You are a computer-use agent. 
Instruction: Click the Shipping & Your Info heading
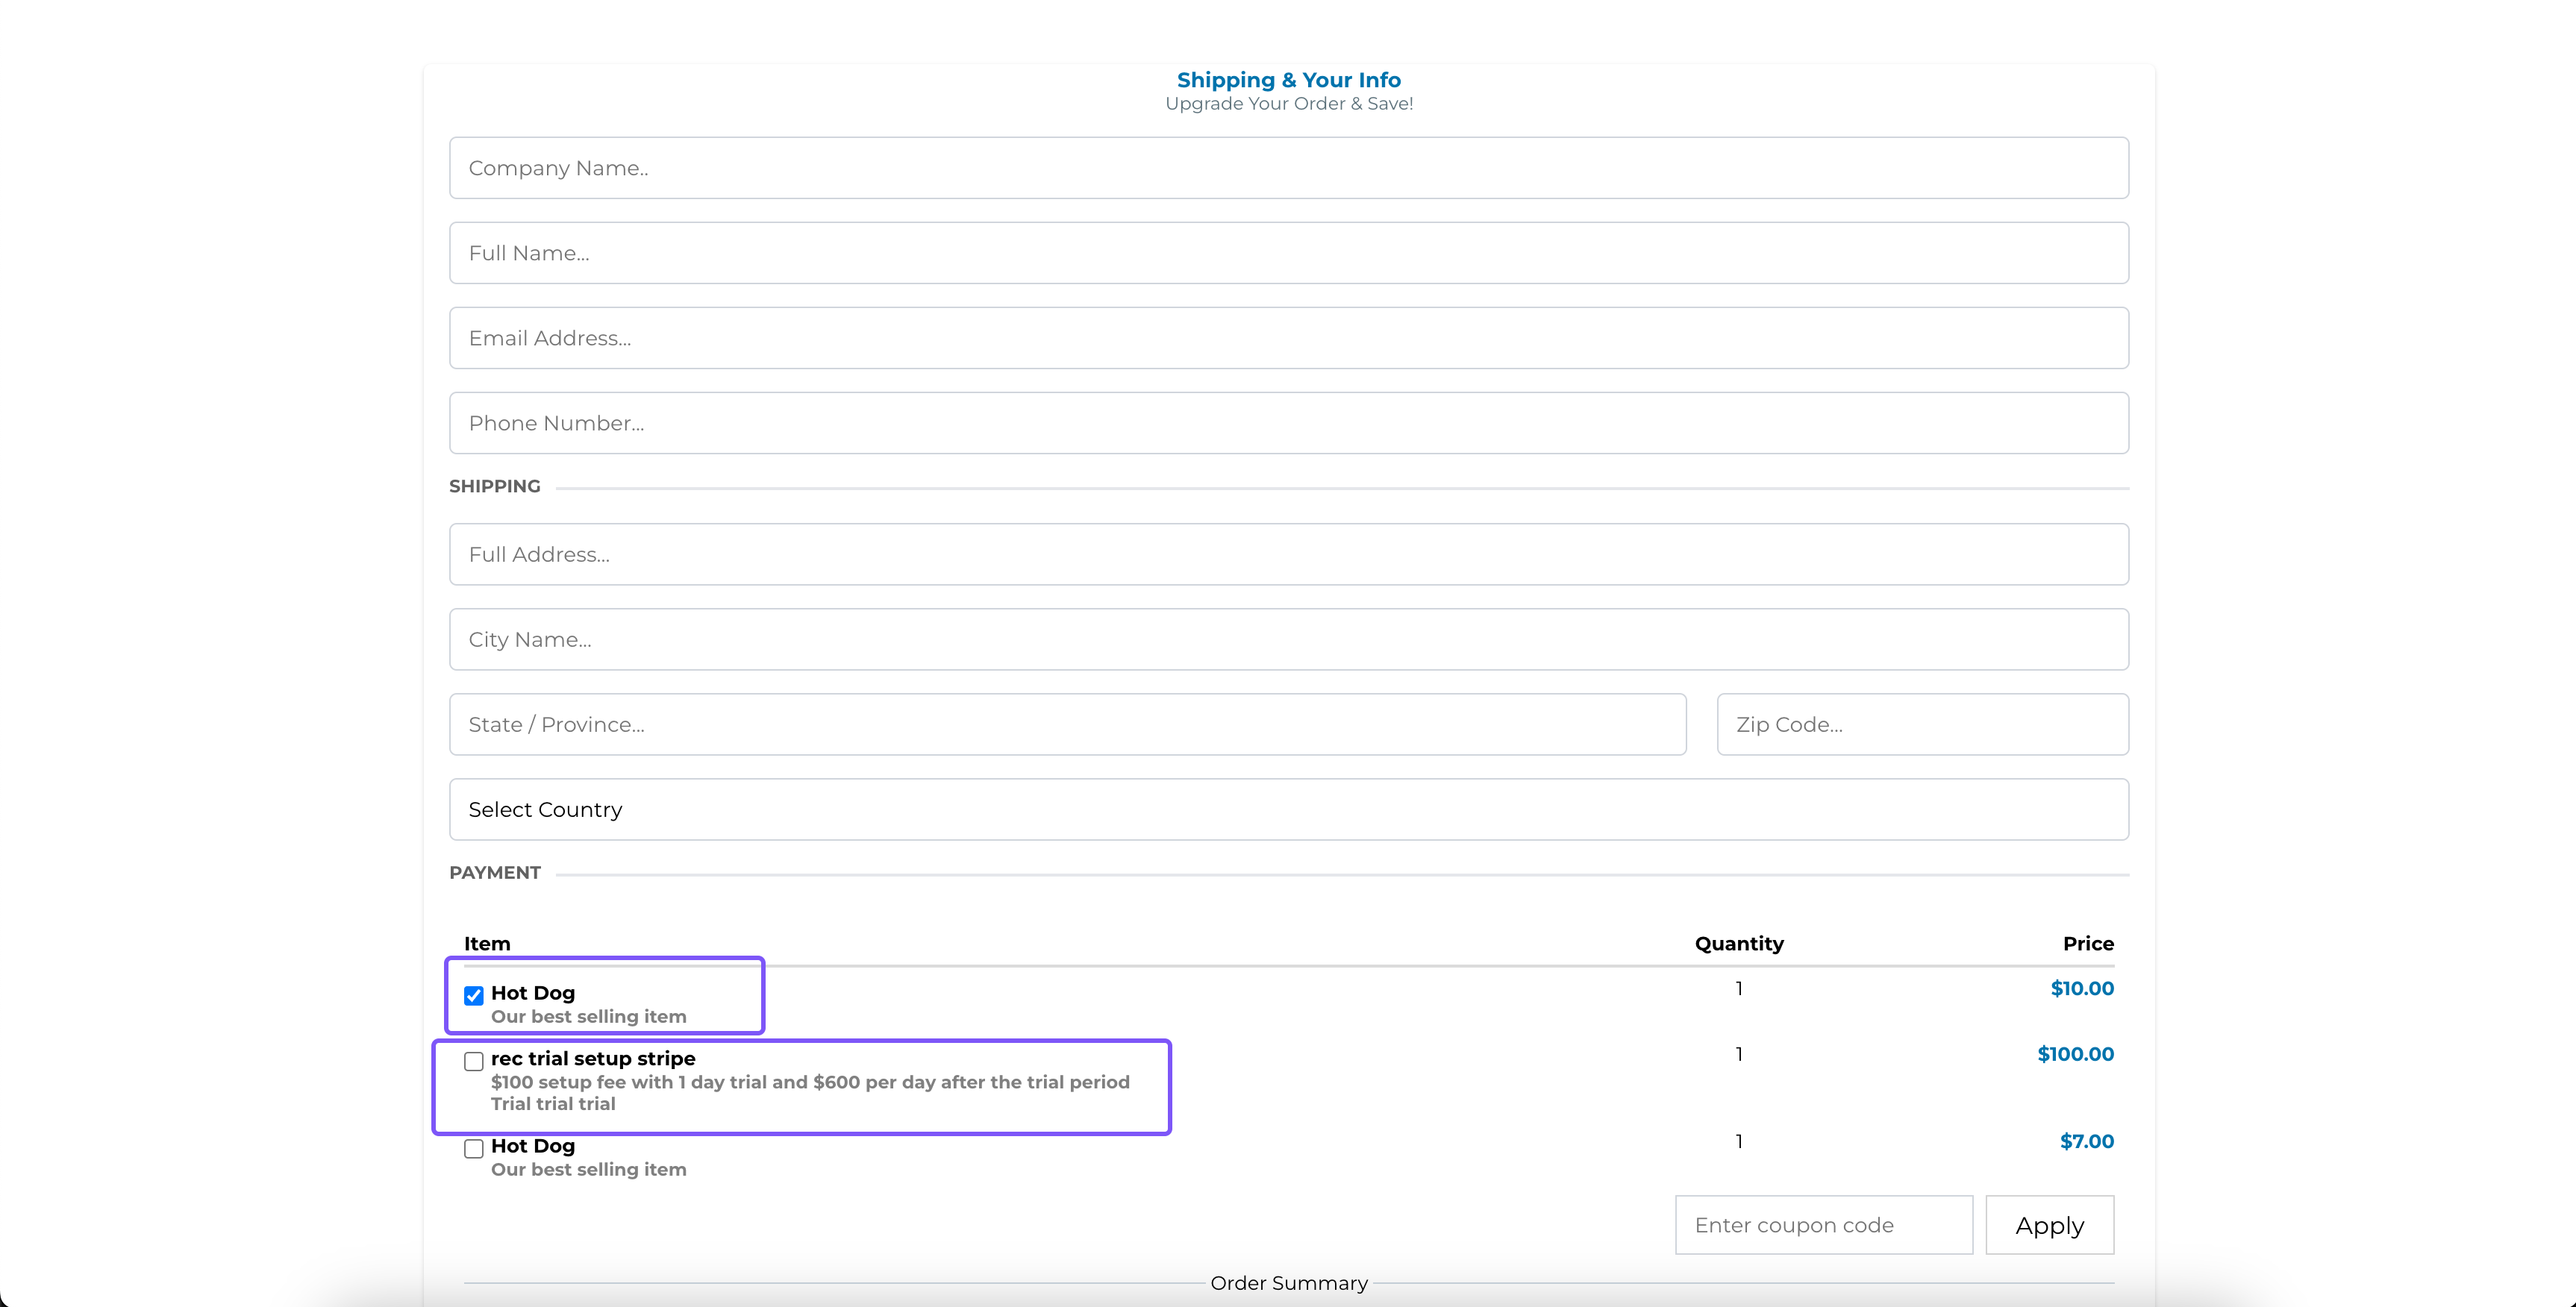click(x=1288, y=80)
